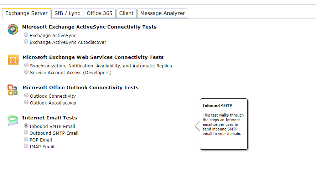This screenshot has width=316, height=190.
Task: Open the Client tab
Action: tap(126, 13)
